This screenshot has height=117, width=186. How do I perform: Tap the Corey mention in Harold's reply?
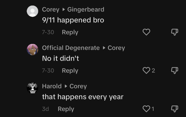pos(78,86)
